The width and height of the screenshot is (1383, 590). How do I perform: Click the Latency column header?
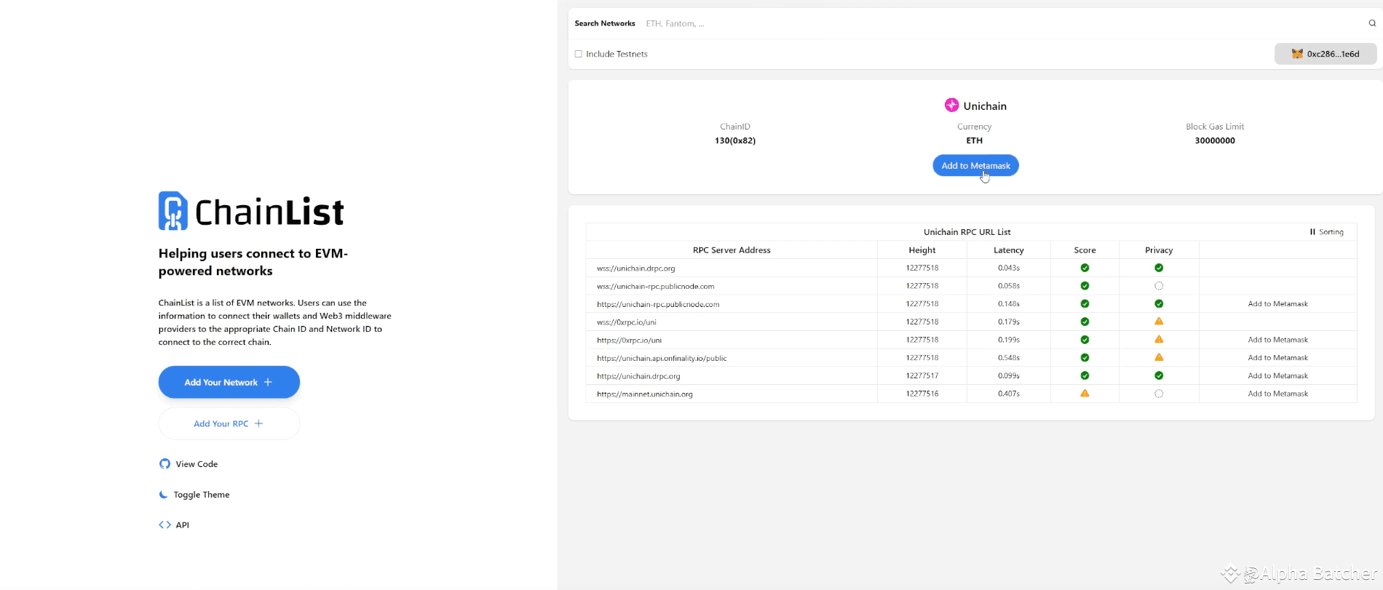(x=1009, y=250)
